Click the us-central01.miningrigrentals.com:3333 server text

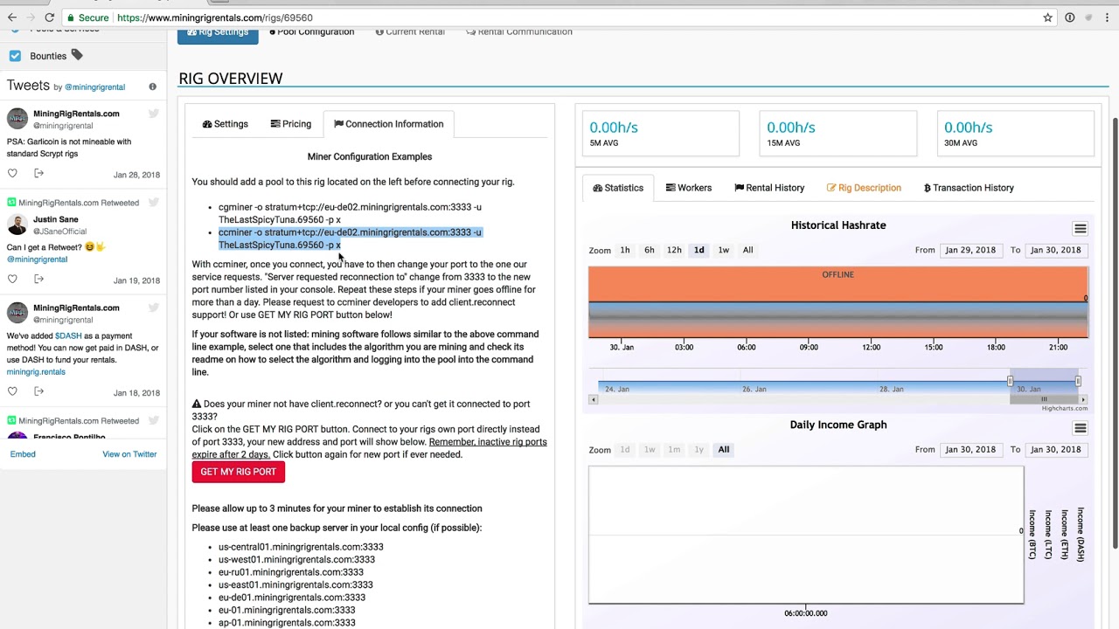coord(301,547)
